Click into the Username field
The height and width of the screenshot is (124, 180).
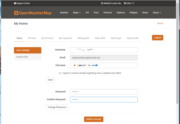[104, 50]
